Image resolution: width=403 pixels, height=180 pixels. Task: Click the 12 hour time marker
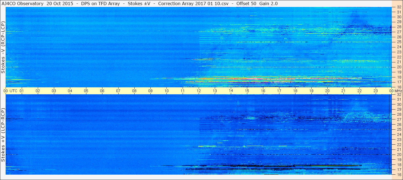point(199,91)
